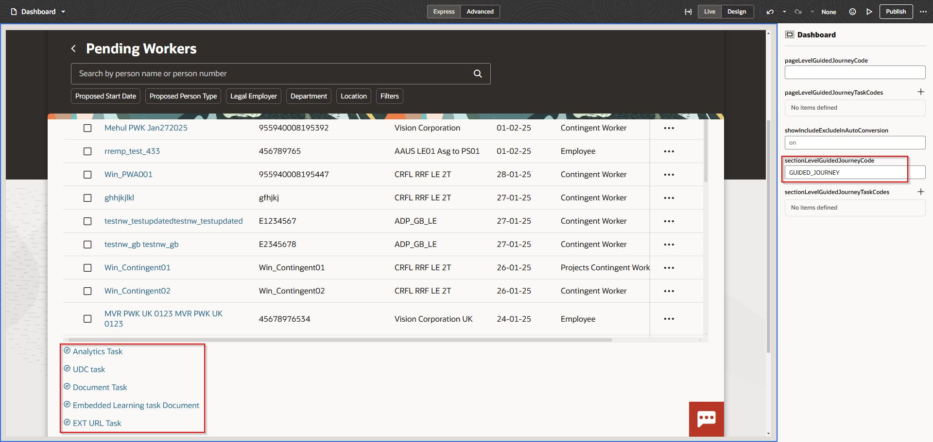933x442 pixels.
Task: Tick checkbox for MVR PWK UK 0123
Action: point(87,319)
